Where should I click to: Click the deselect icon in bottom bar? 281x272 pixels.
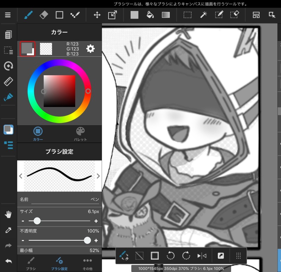[139, 256]
